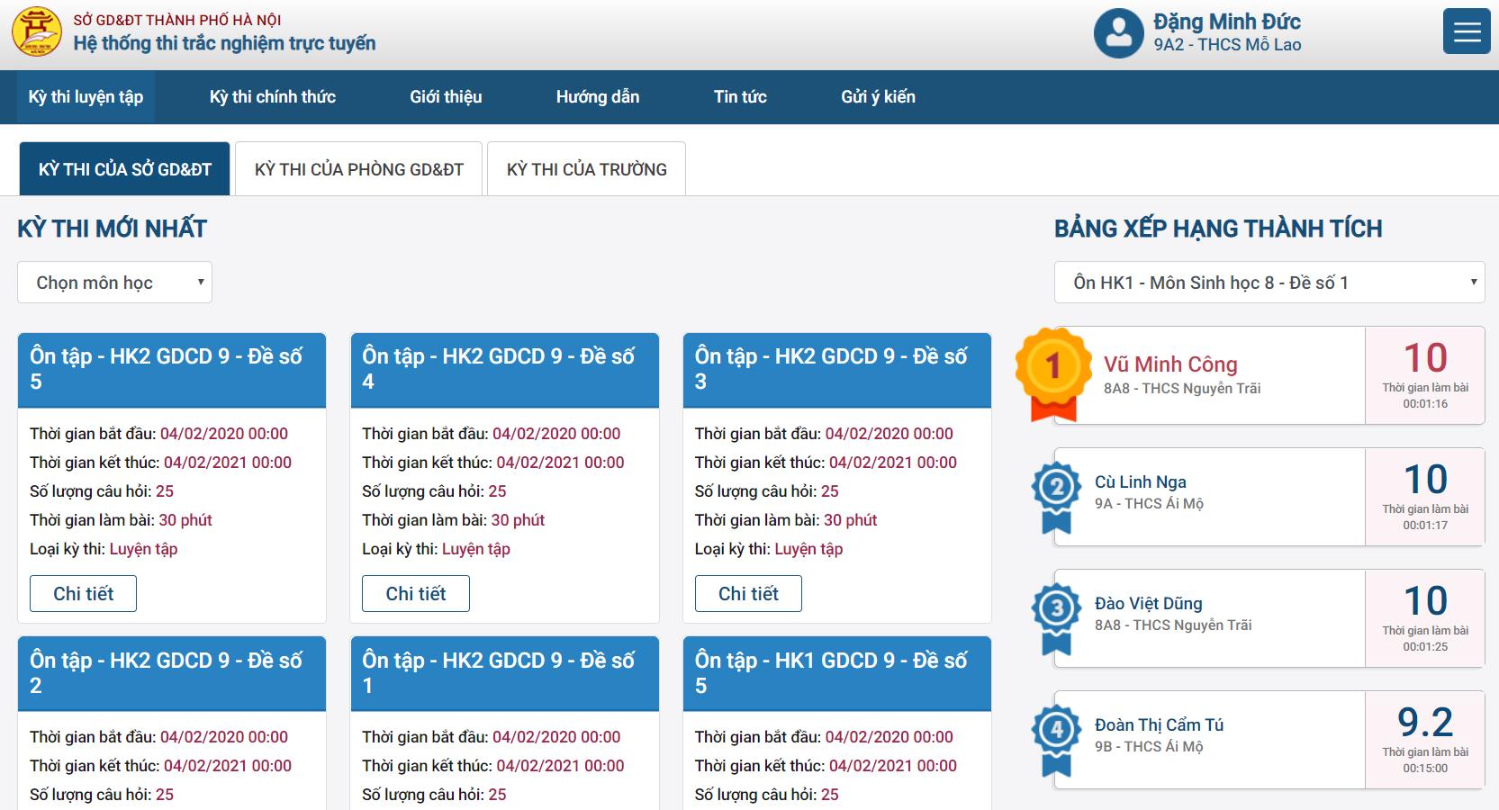This screenshot has height=810, width=1499.
Task: Click the Hanoi education department logo
Action: (37, 32)
